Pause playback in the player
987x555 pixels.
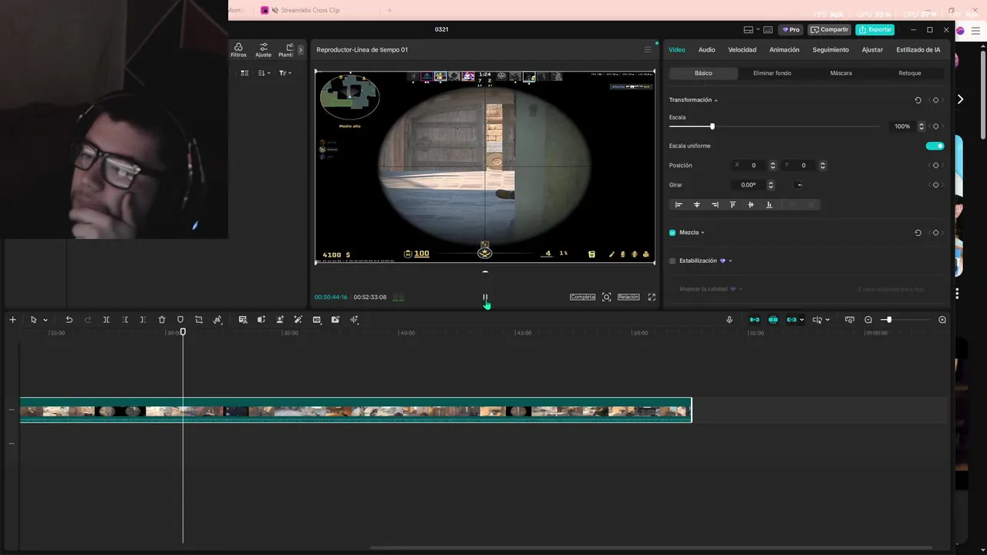pyautogui.click(x=485, y=297)
